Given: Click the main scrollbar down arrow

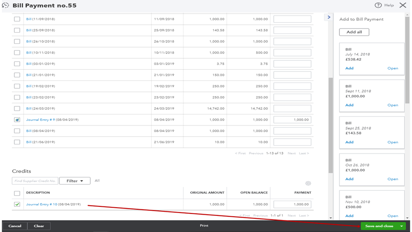Looking at the screenshot, I should [330, 218].
